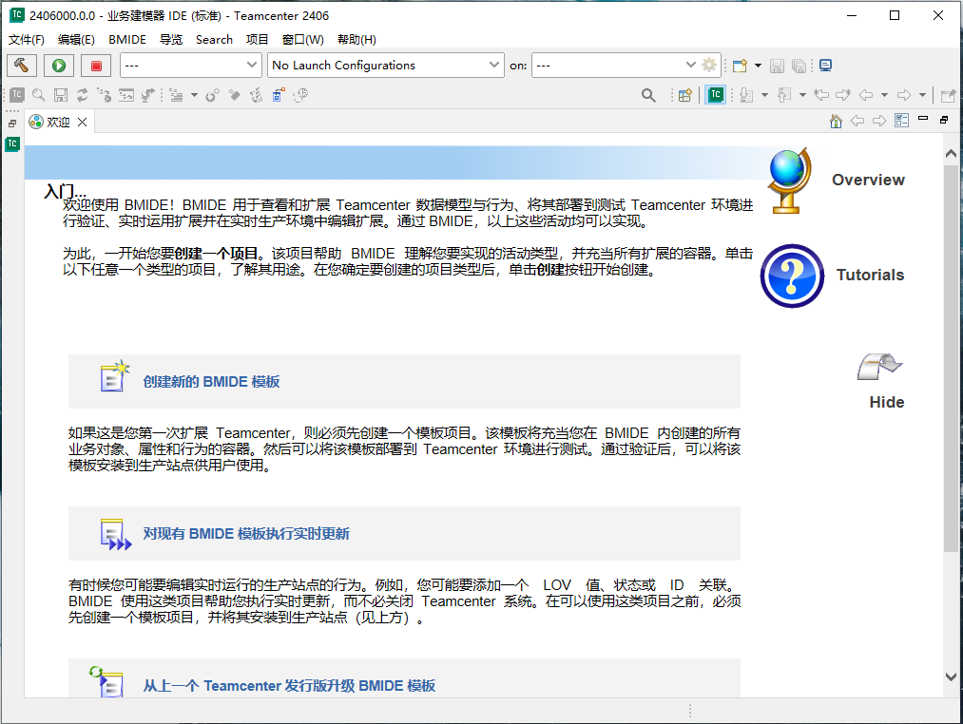Click the Previous Annotation up-arrow icon
This screenshot has height=724, width=963.
784,95
